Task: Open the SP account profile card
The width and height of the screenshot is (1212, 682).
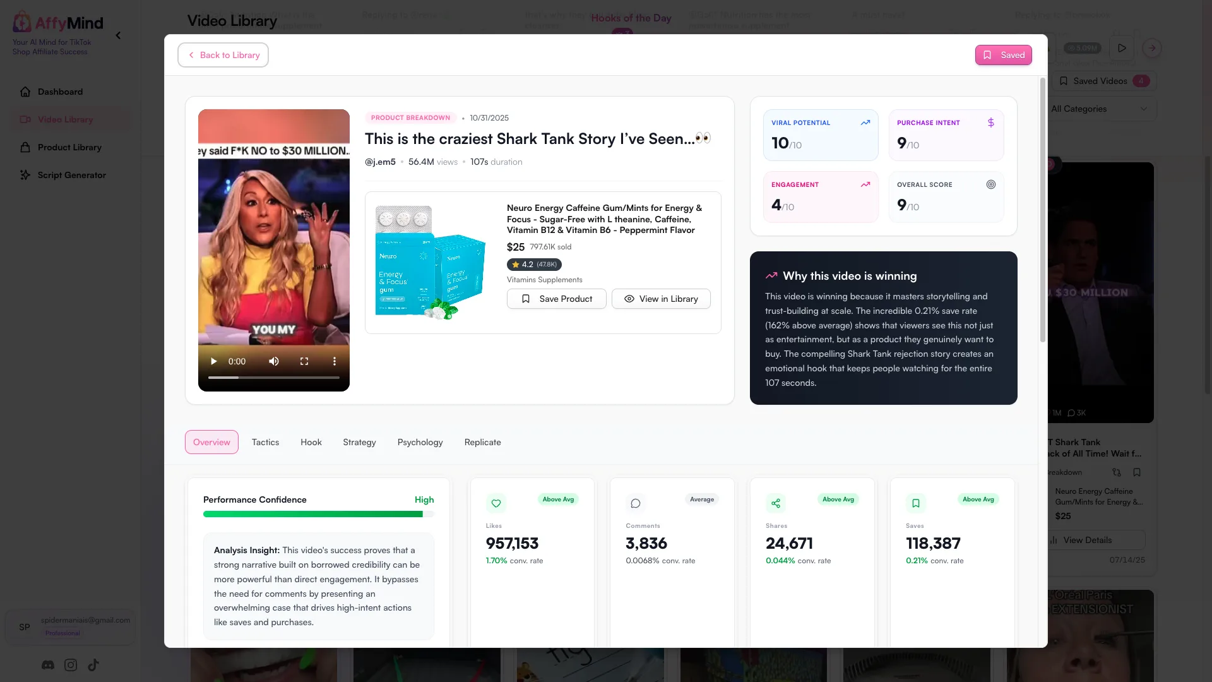Action: [x=70, y=627]
